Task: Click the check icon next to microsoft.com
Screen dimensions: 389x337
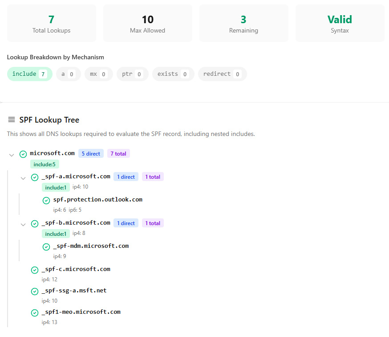Action: (23, 154)
